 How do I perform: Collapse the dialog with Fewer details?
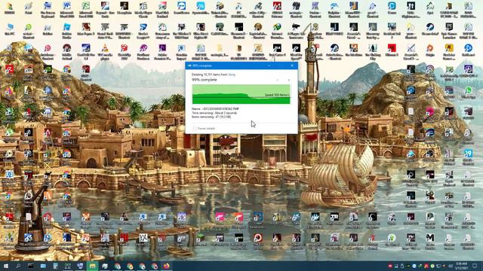pos(204,129)
